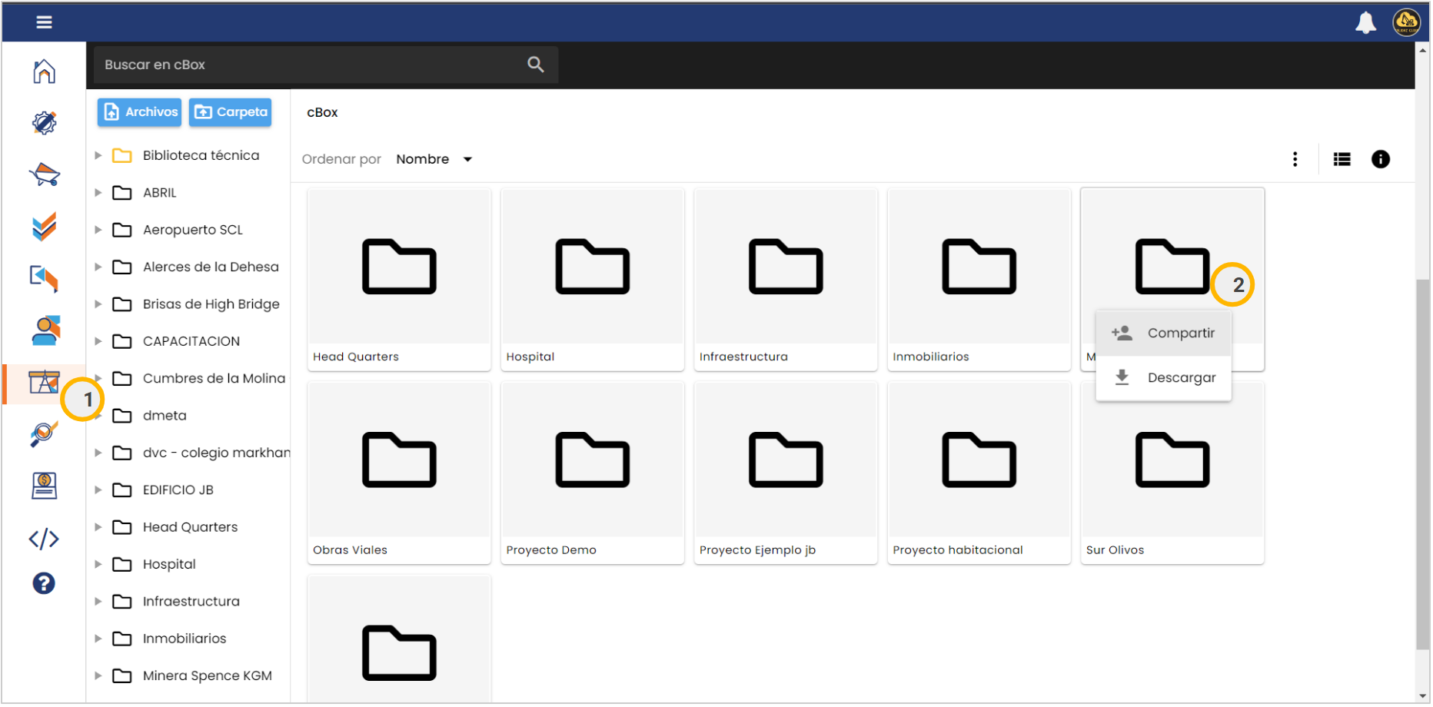Click the search magnifier icon

pos(536,65)
